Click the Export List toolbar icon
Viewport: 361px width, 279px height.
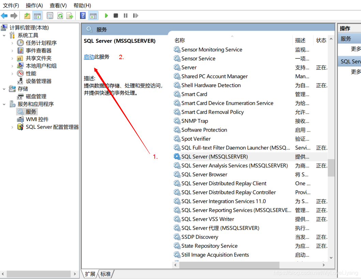point(70,16)
